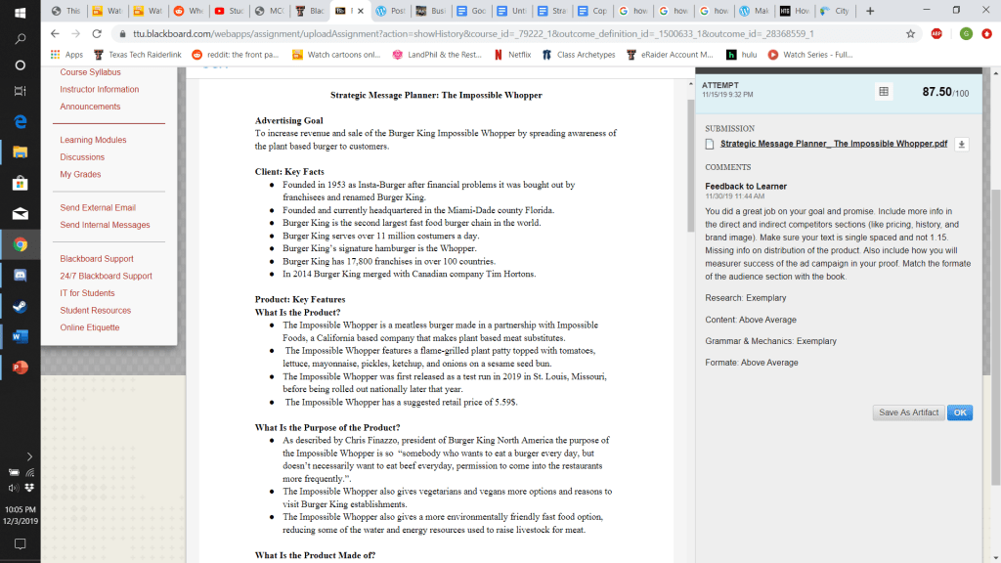Switch to the YouTube browser tab
1001x563 pixels.
click(x=228, y=11)
